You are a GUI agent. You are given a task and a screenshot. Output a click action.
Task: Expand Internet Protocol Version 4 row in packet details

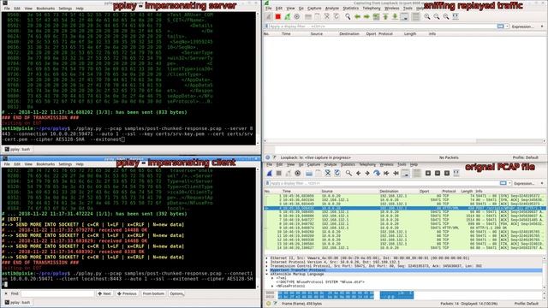pos(266,262)
